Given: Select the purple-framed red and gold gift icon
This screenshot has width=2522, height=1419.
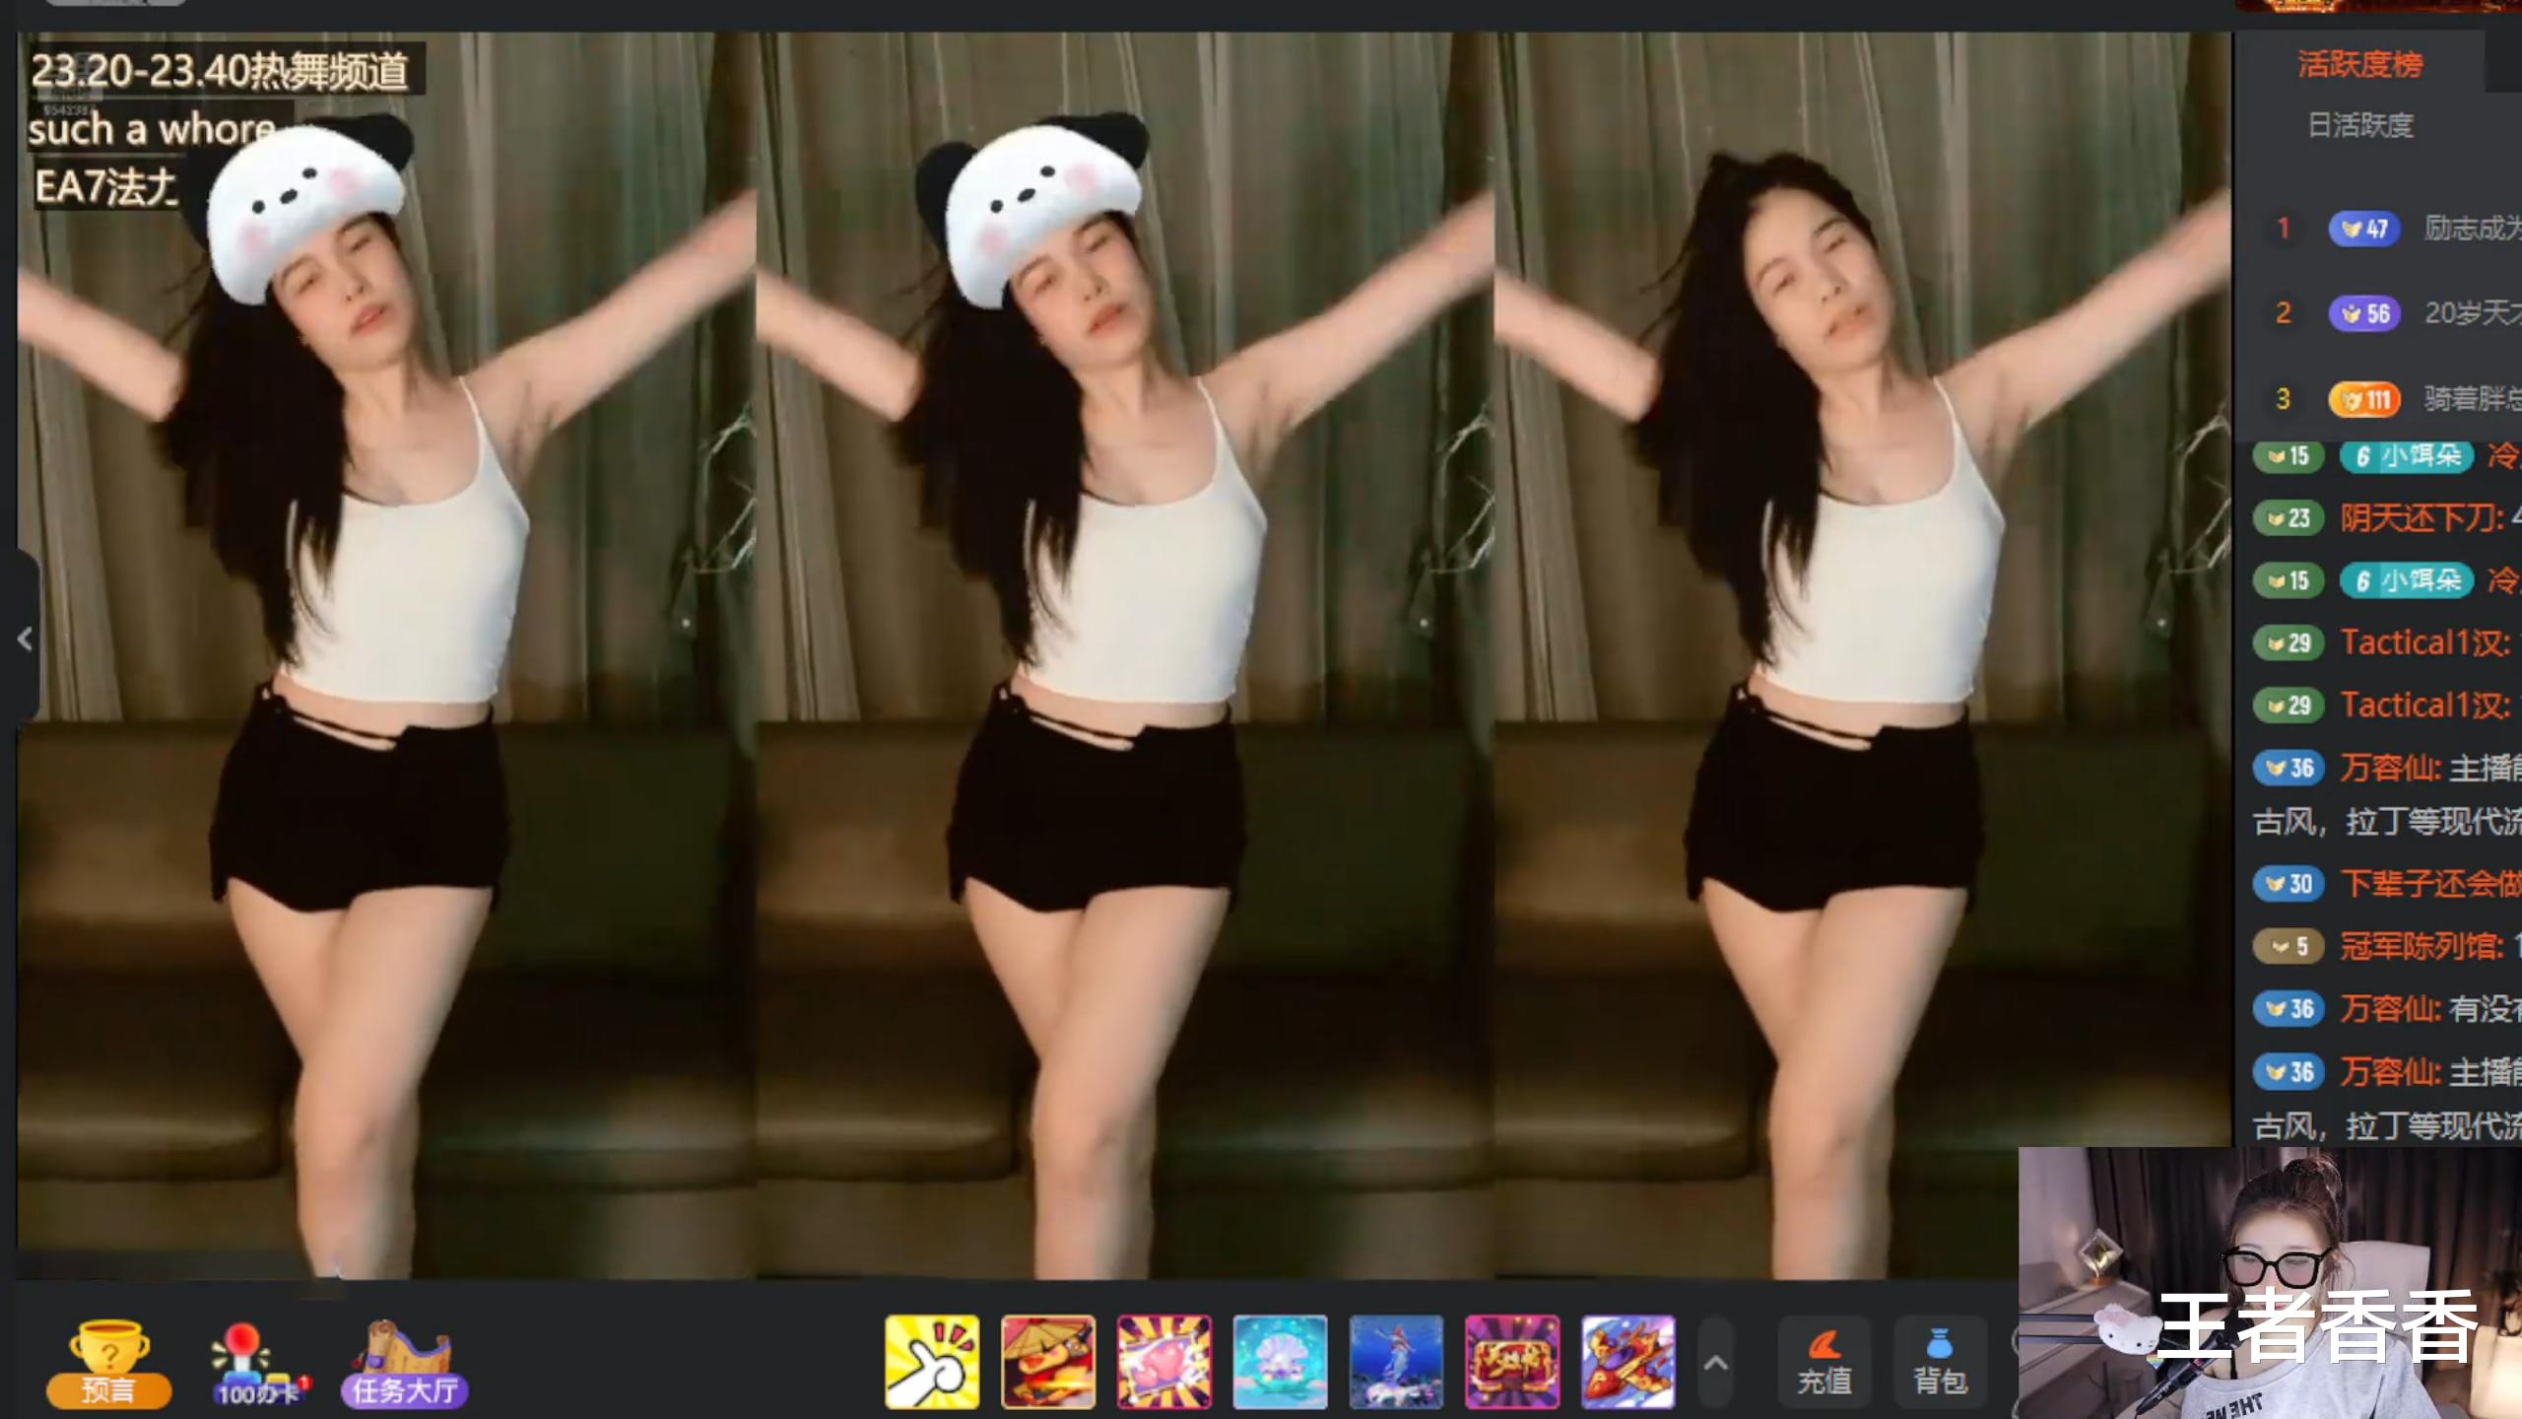Looking at the screenshot, I should (1512, 1361).
